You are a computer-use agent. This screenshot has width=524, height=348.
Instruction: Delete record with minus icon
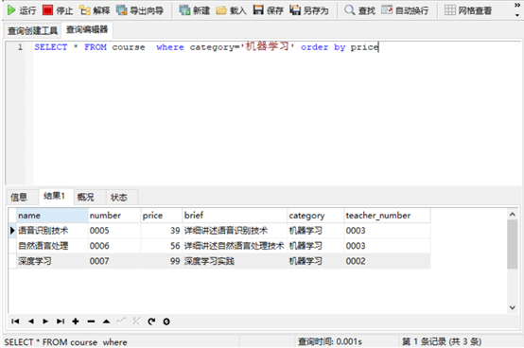pyautogui.click(x=91, y=322)
